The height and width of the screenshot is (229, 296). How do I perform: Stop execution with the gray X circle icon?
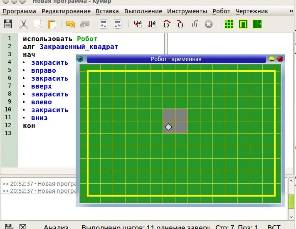(x=209, y=25)
